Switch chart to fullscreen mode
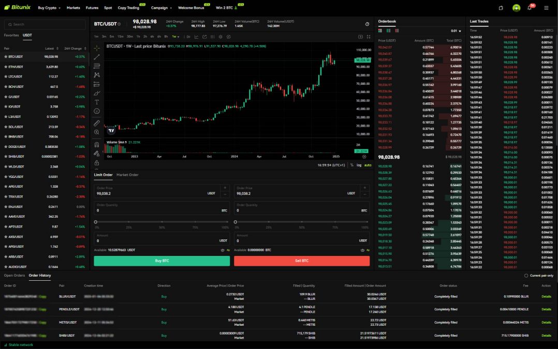This screenshot has height=349, width=558. [x=369, y=37]
